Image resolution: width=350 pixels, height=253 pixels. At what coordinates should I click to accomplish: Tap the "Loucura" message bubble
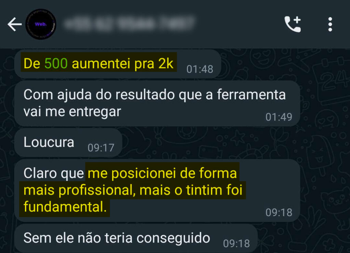68,142
